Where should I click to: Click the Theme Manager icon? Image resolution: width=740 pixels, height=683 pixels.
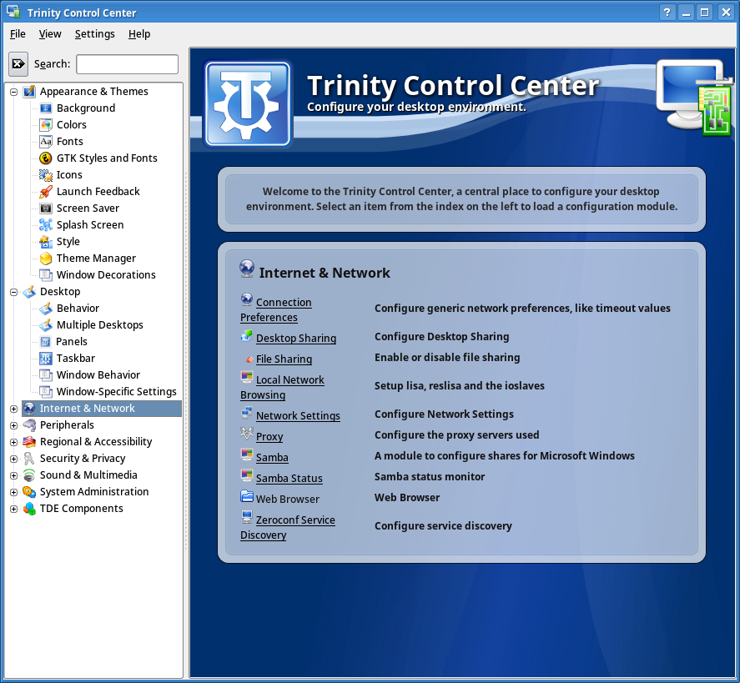[46, 258]
